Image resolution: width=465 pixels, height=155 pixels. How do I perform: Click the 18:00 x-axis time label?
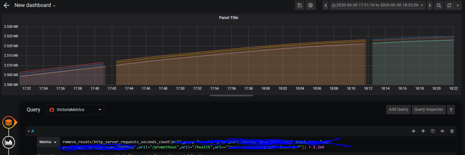coord(266,88)
